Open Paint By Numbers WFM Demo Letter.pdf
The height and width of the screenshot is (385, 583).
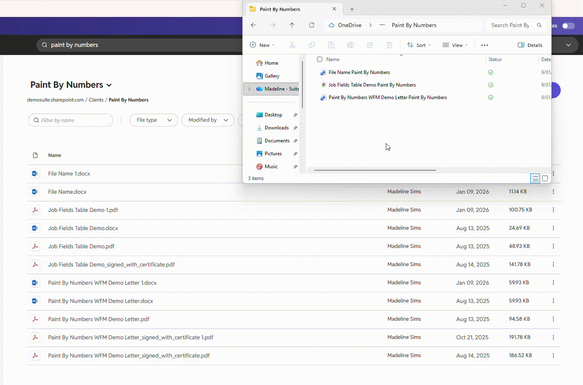[x=99, y=319]
